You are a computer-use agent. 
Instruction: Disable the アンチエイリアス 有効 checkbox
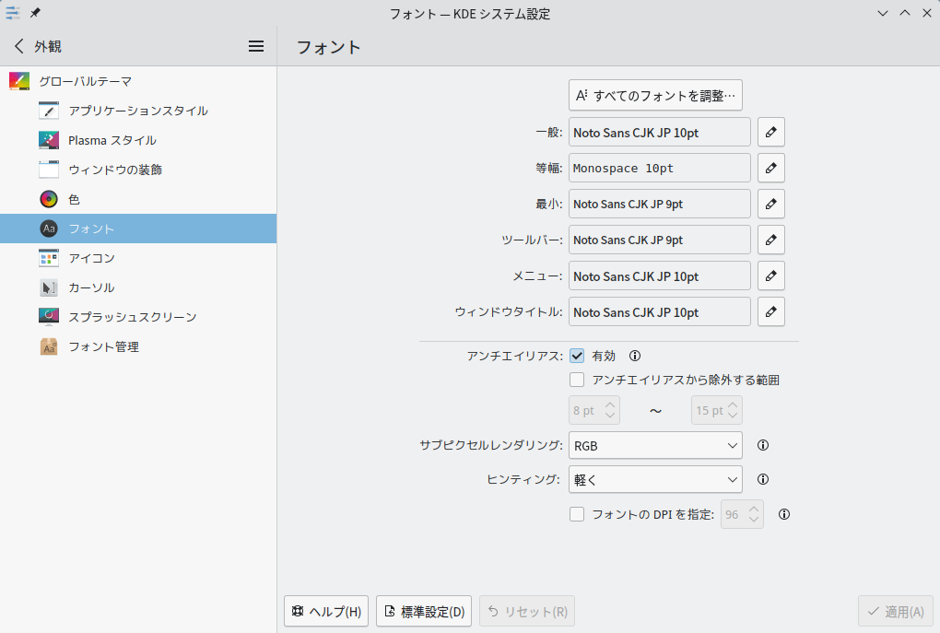coord(577,356)
